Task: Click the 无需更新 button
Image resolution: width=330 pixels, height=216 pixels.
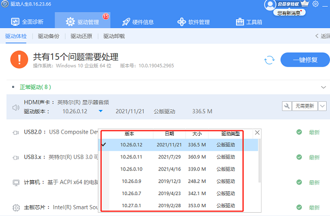Action: (305, 106)
